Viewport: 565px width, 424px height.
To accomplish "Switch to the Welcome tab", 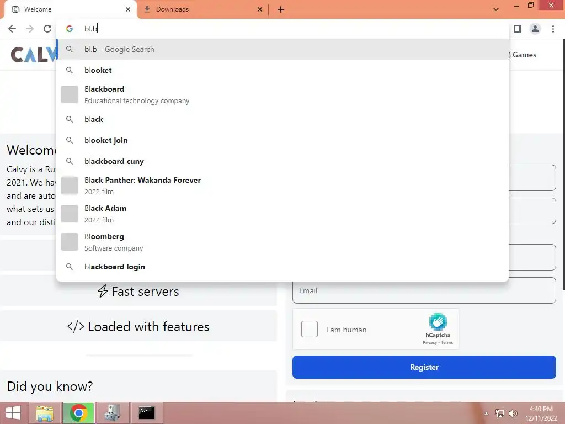I will click(x=68, y=9).
